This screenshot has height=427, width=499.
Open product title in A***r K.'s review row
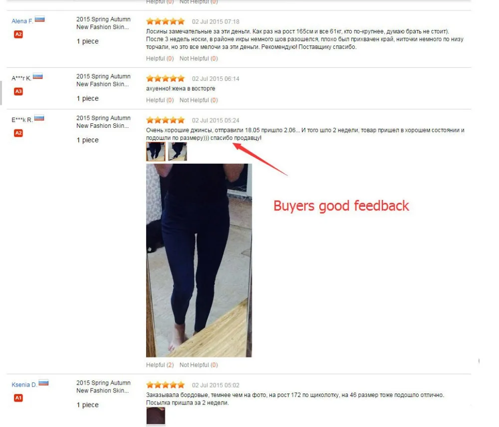pyautogui.click(x=103, y=80)
